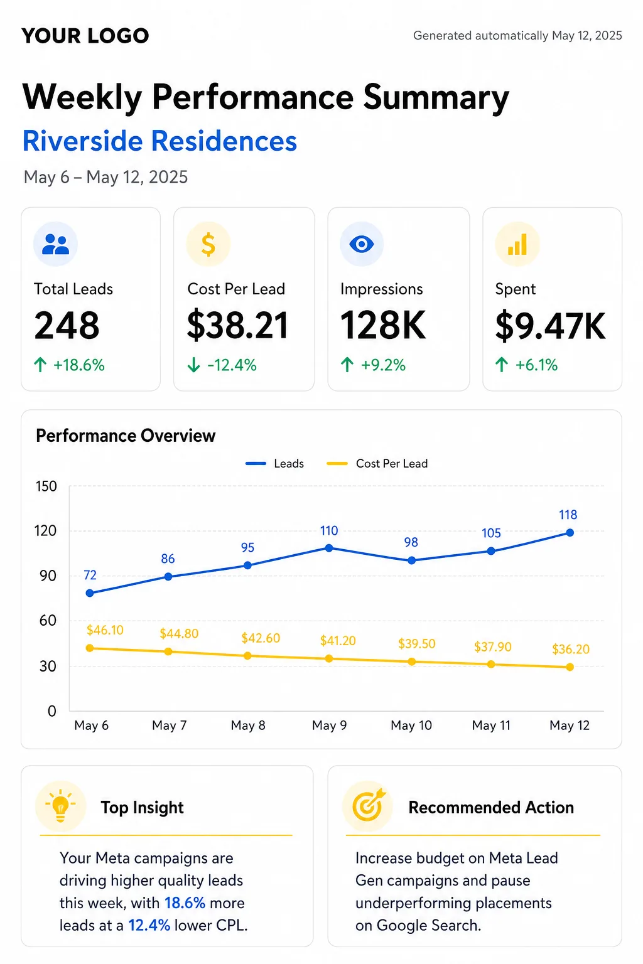Click the Generated automatically May 12, 2025 text
Viewport: 643px width, 964px height.
[517, 36]
